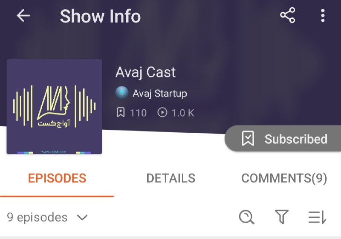Viewport: 341px width, 239px height.
Task: Click the play count icon
Action: pyautogui.click(x=162, y=113)
